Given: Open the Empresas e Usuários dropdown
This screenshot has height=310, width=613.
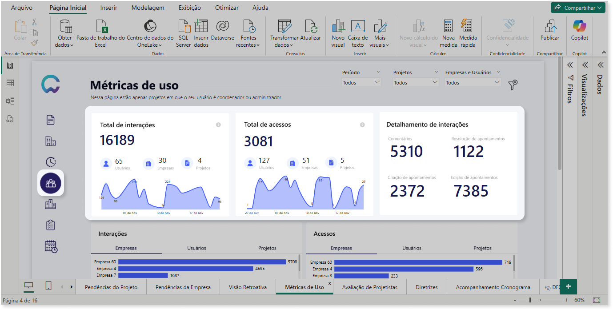Looking at the screenshot, I should coord(473,82).
